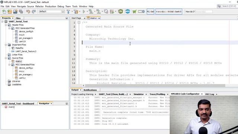Image resolution: width=238 pixels, height=134 pixels.
Task: Collapse MCC Generated Files under Source Files
Action: click(9, 65)
